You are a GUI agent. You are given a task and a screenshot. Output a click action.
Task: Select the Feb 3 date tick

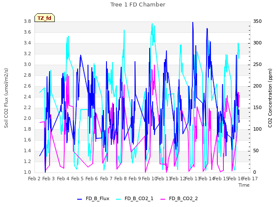pyautogui.click(x=49, y=179)
